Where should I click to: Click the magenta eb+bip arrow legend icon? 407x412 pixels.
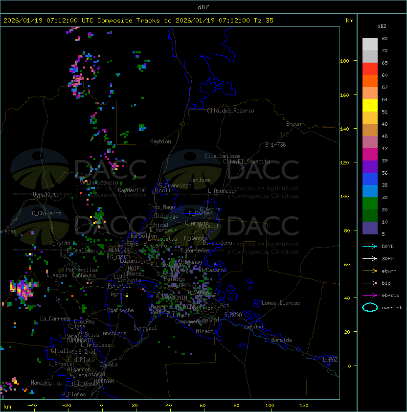coord(370,296)
